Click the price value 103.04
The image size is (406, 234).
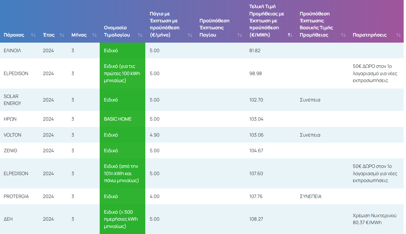(x=256, y=119)
